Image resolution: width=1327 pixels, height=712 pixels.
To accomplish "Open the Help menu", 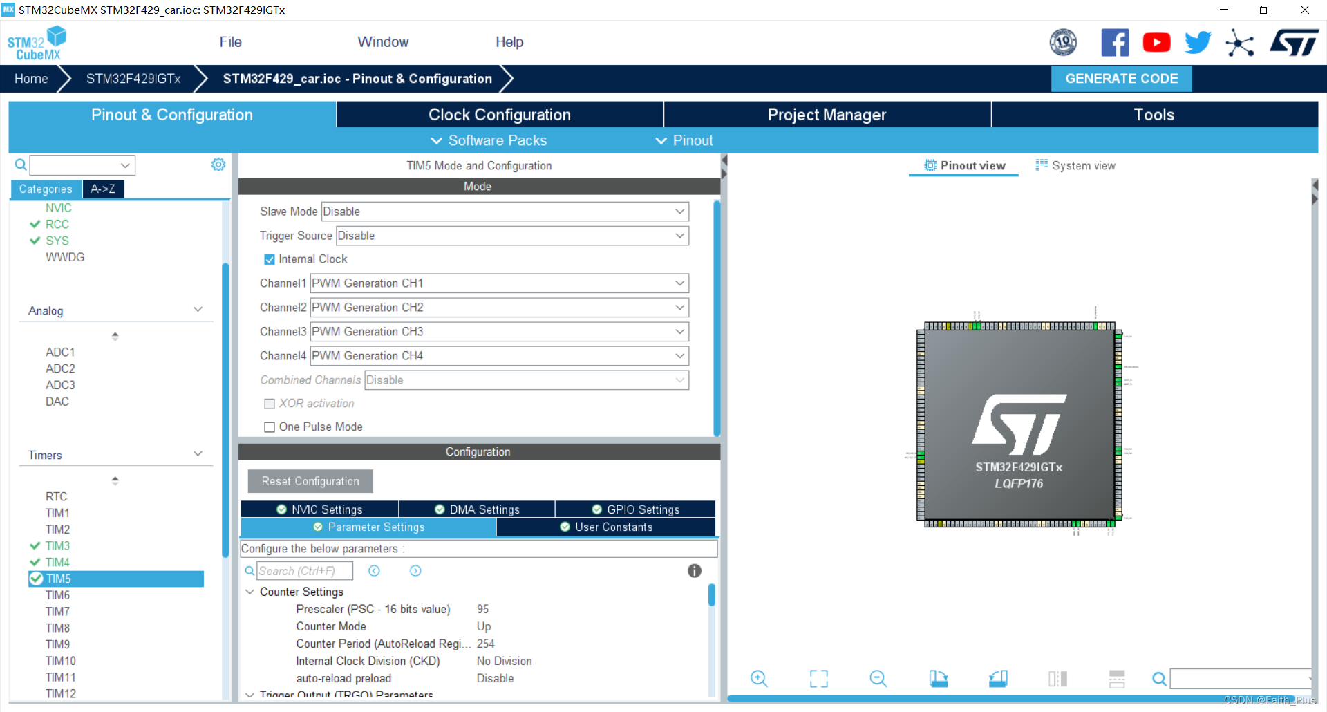I will coord(509,42).
